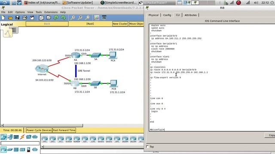Select the RB router in the topology
The image size is (275, 154).
(76, 84)
